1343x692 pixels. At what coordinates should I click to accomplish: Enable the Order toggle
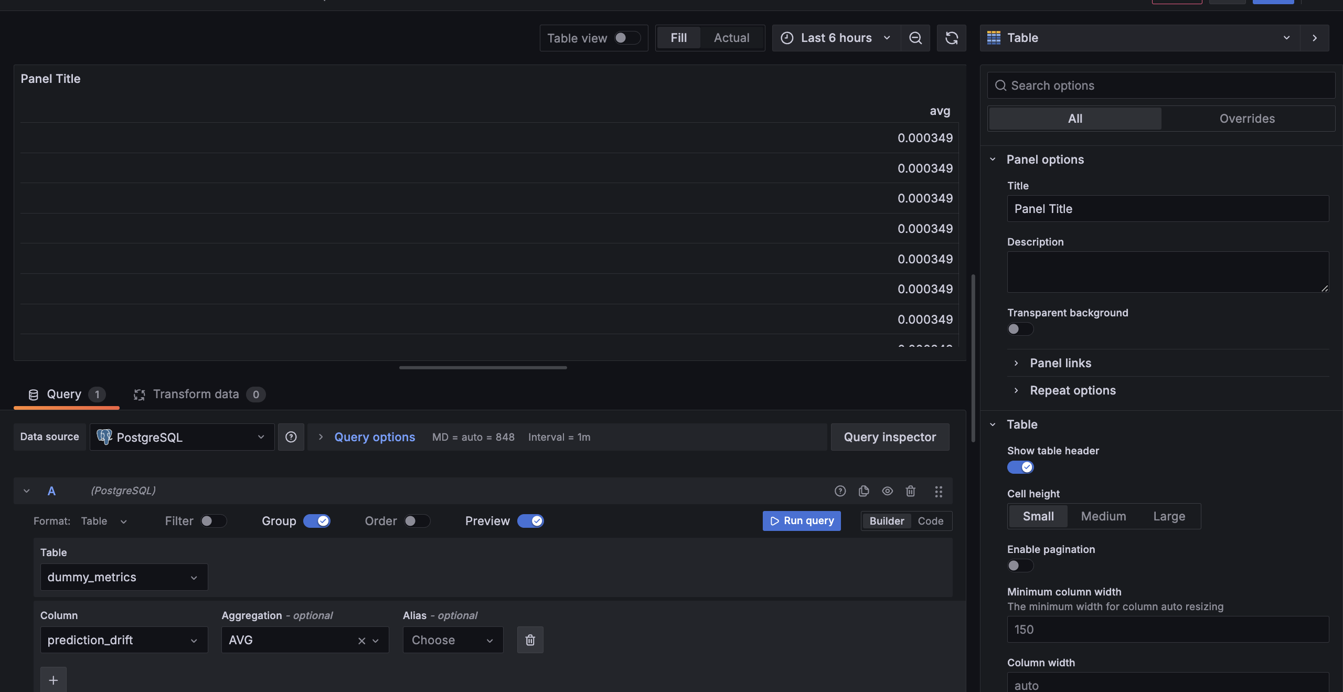(x=417, y=521)
